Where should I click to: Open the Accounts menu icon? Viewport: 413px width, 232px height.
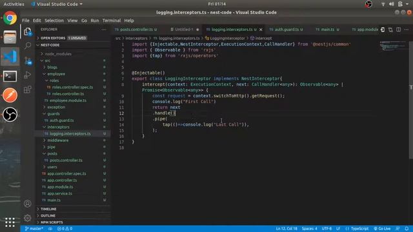pyautogui.click(x=27, y=204)
